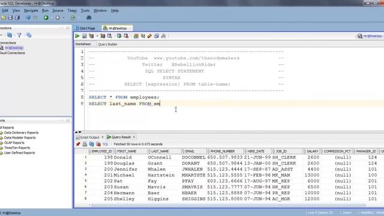Open the Run menu
This screenshot has height=216, width=384.
(x=46, y=11)
